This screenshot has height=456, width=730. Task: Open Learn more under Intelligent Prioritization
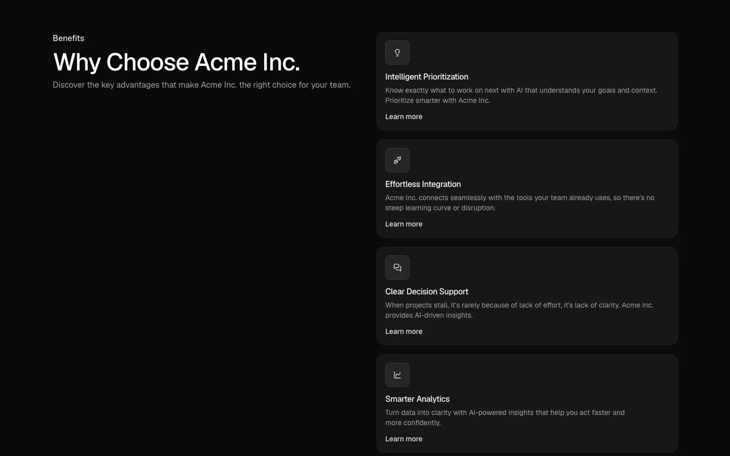(404, 117)
